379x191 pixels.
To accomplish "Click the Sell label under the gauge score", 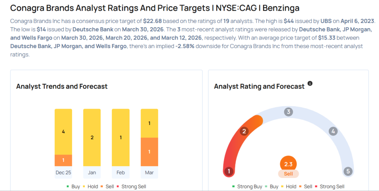I will coord(288,174).
